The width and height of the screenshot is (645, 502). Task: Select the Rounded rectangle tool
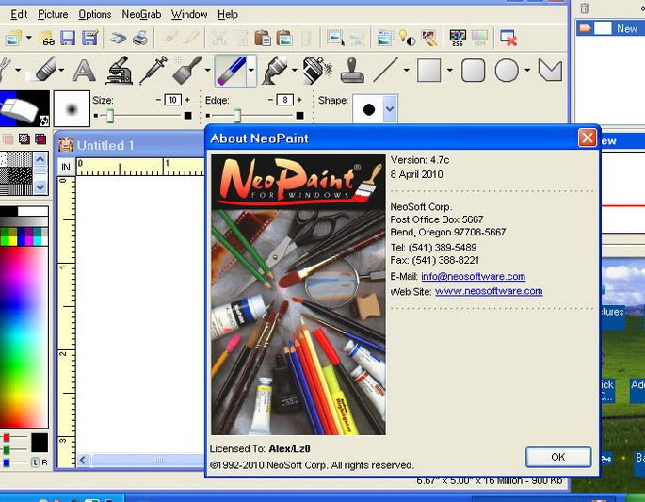tap(473, 71)
